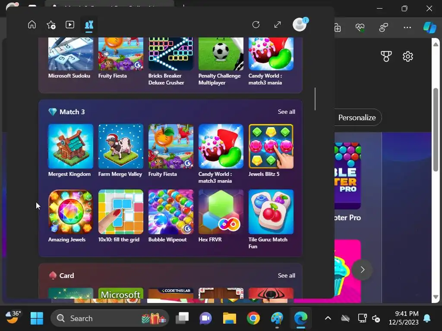Screen dimensions: 442x331
Task: Open Farm Merge Valley game
Action: pos(121,150)
